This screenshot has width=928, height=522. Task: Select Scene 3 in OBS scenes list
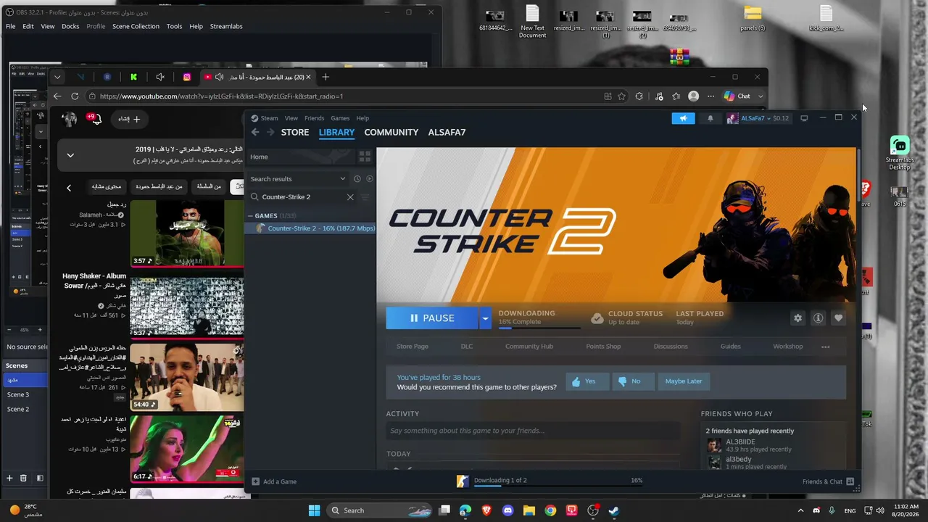pos(19,395)
